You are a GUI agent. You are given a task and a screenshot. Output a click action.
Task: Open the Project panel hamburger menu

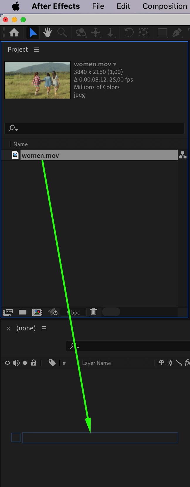tap(36, 50)
